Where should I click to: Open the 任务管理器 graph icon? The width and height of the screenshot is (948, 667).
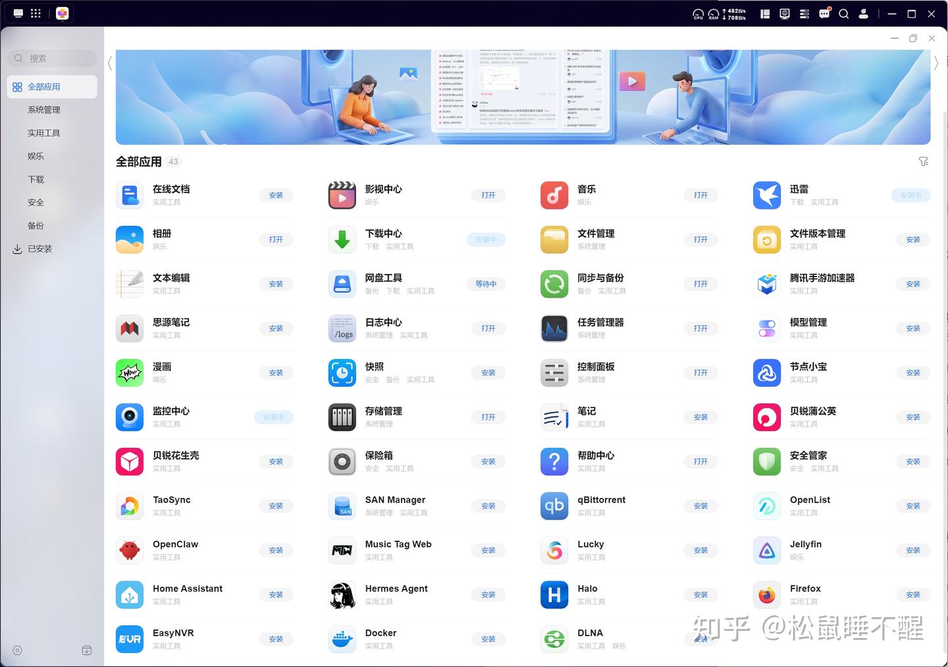[554, 329]
